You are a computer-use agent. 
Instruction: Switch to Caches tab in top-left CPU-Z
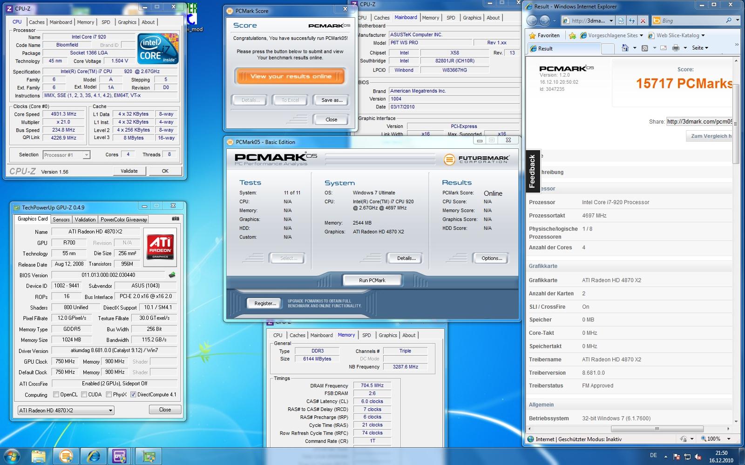point(36,22)
